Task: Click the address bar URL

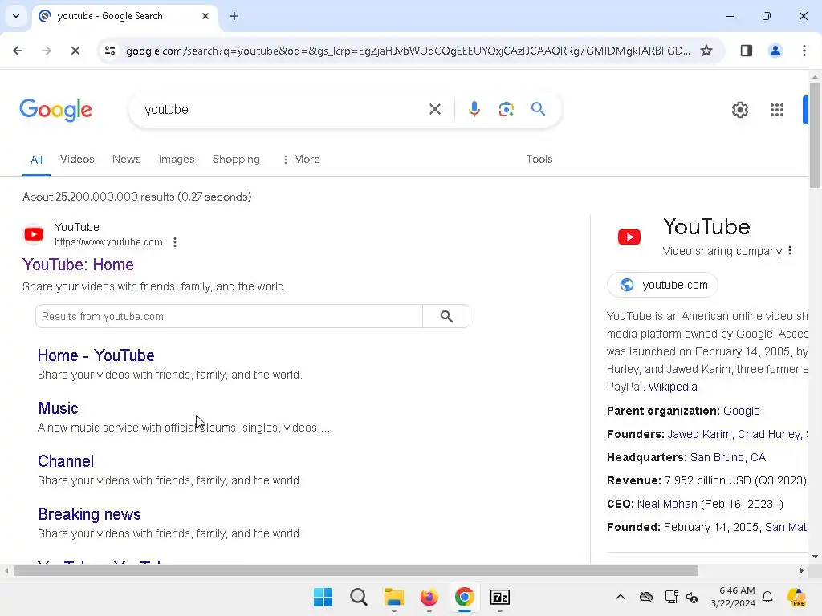Action: 408,51
